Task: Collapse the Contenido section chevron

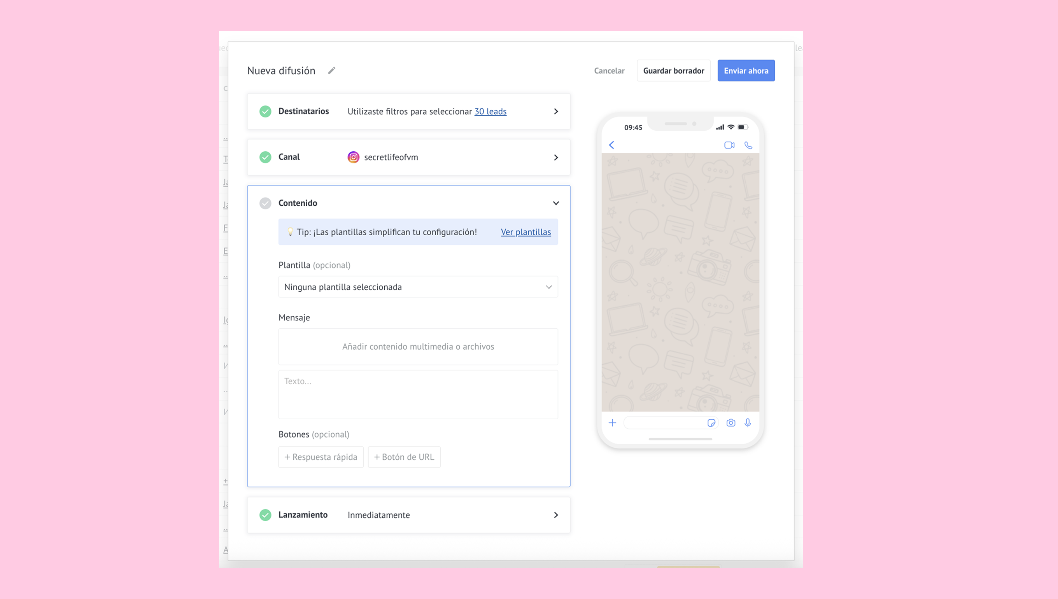Action: (556, 203)
